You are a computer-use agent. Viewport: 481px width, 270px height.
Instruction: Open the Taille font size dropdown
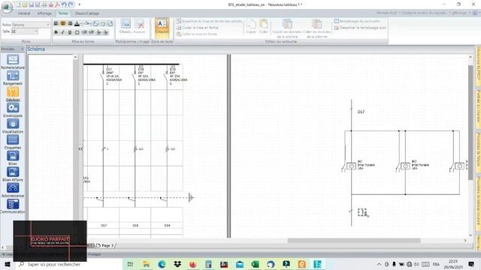tap(36, 31)
